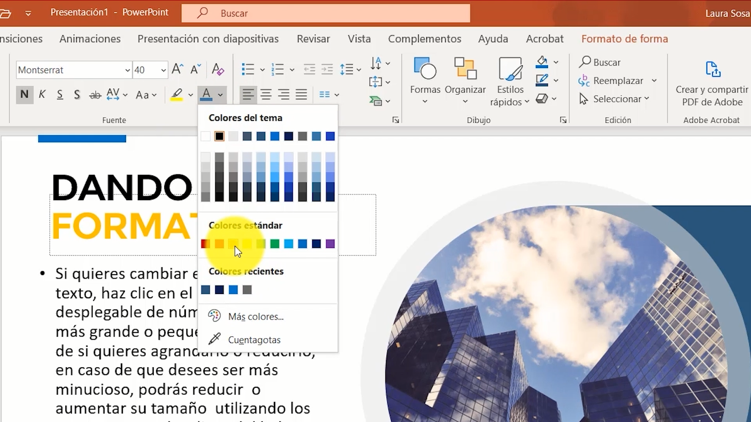Toggle bold formatting (N)
The height and width of the screenshot is (422, 751).
(24, 95)
